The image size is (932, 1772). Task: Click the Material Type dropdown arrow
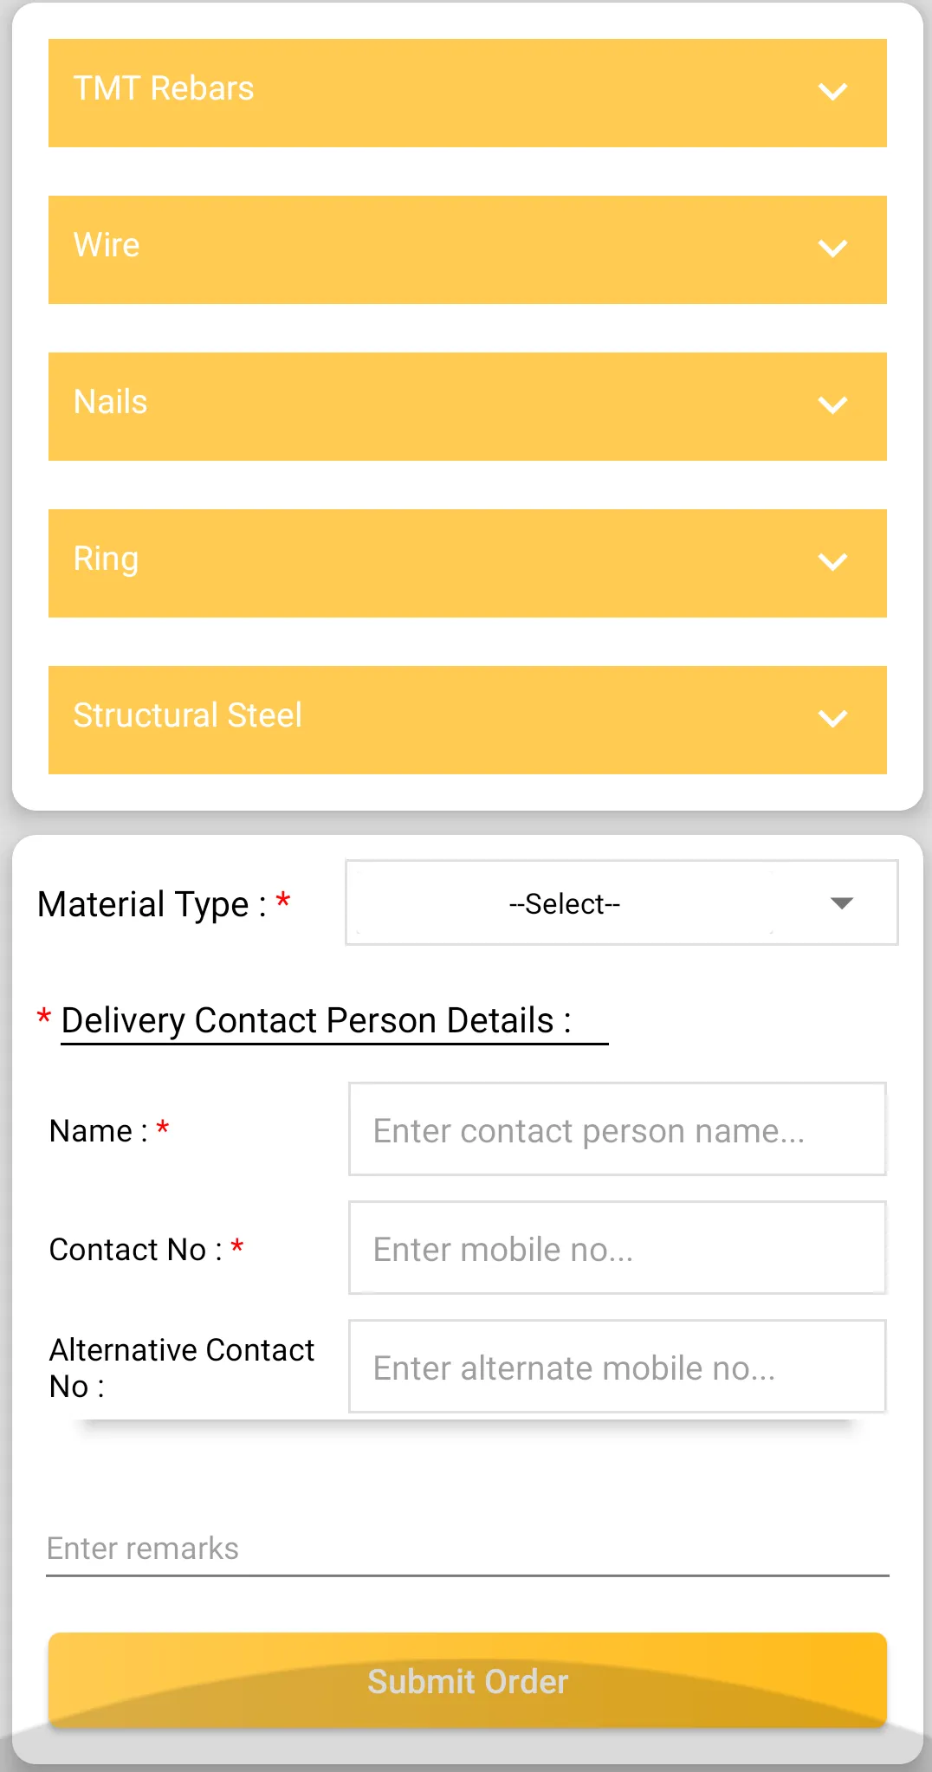(x=841, y=903)
